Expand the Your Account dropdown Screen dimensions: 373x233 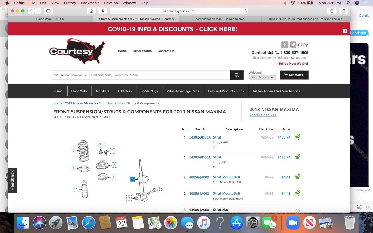click(x=262, y=77)
